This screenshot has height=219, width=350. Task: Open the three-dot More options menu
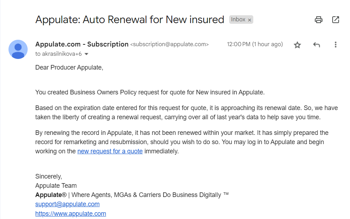pos(335,45)
